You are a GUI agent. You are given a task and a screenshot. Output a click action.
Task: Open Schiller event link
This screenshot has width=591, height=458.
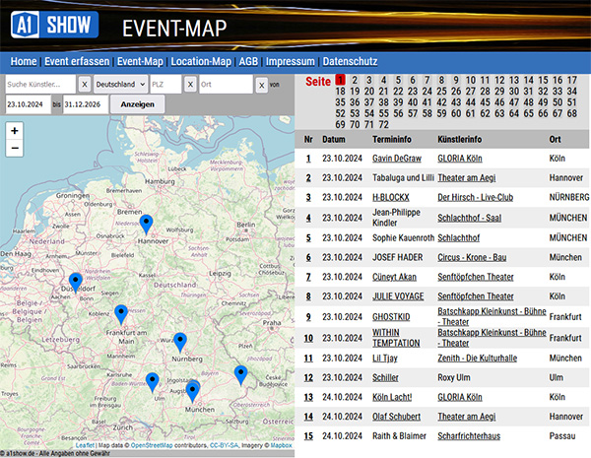pos(385,377)
